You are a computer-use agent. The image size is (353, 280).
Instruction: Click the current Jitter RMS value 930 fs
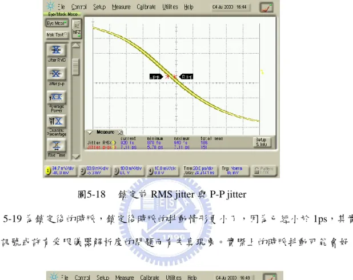coord(127,143)
